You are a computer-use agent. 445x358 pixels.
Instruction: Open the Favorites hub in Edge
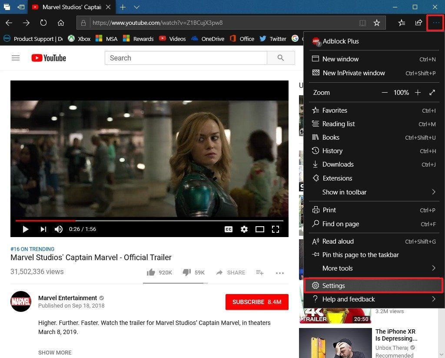401,23
